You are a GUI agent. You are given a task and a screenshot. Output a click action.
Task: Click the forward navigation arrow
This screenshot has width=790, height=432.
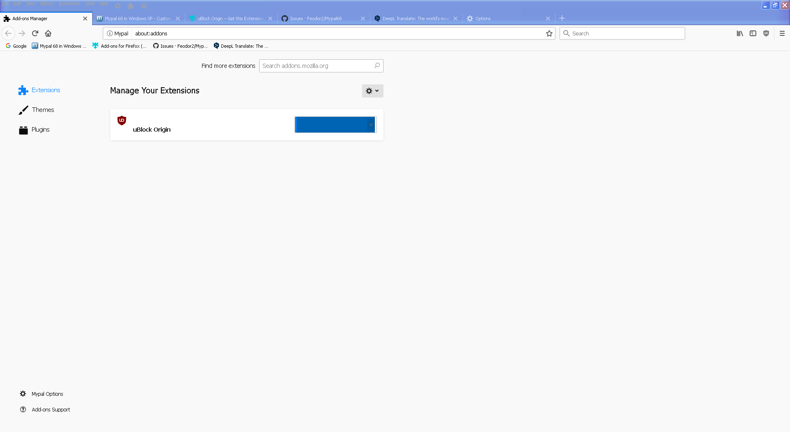pos(21,33)
